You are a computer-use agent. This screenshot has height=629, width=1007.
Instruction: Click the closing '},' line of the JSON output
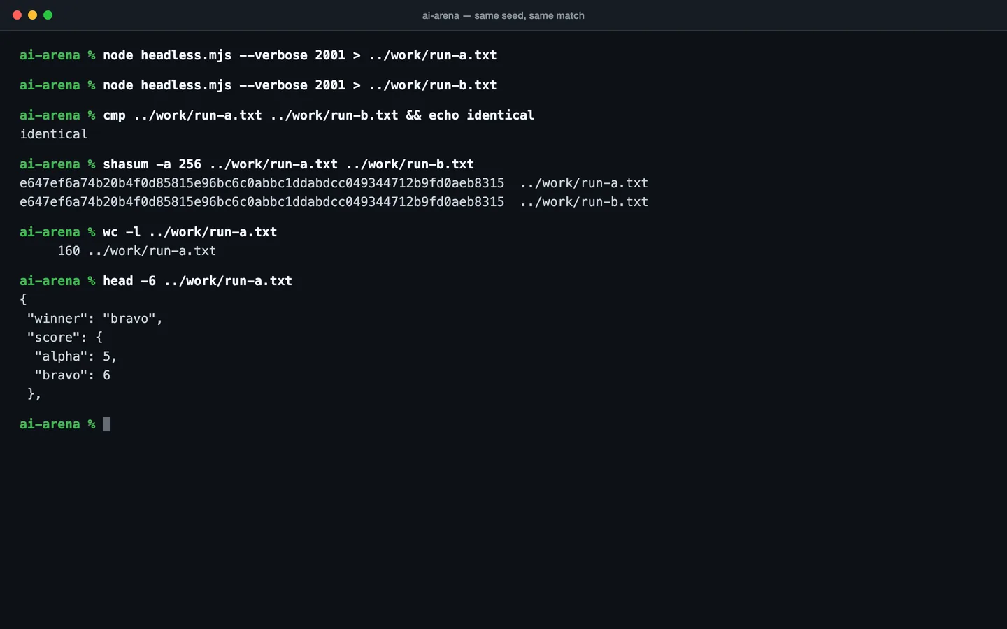tap(34, 394)
